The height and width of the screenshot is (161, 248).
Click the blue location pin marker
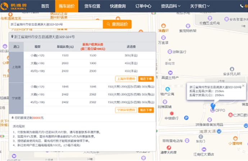point(213,106)
